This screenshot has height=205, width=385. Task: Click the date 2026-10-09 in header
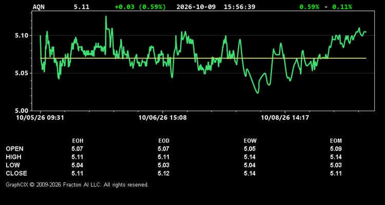196,7
